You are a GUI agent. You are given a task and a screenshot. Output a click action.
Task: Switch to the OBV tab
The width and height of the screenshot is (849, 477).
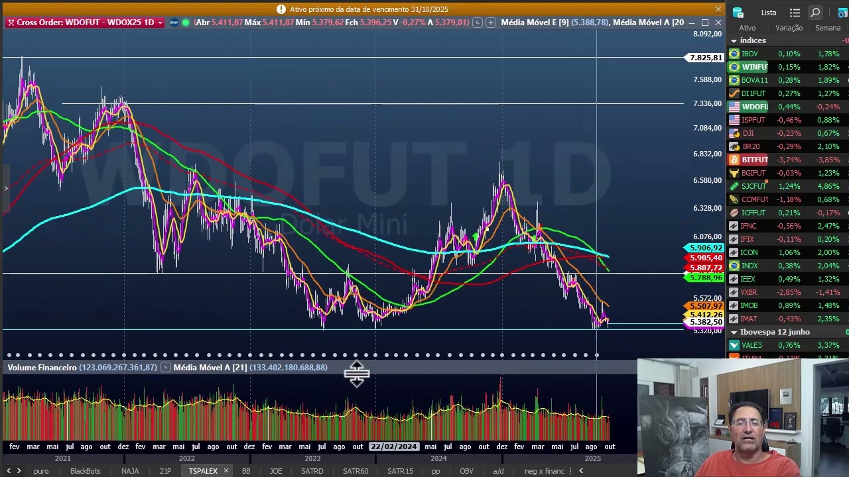coord(466,471)
